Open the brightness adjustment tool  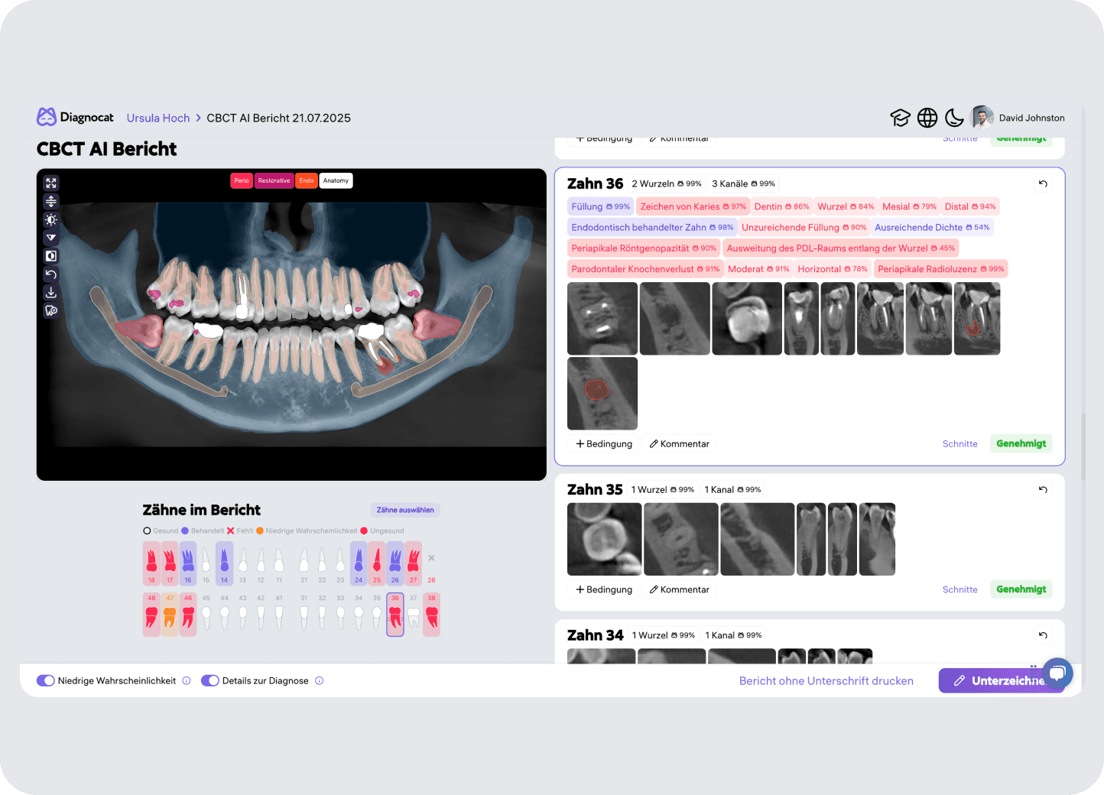51,220
